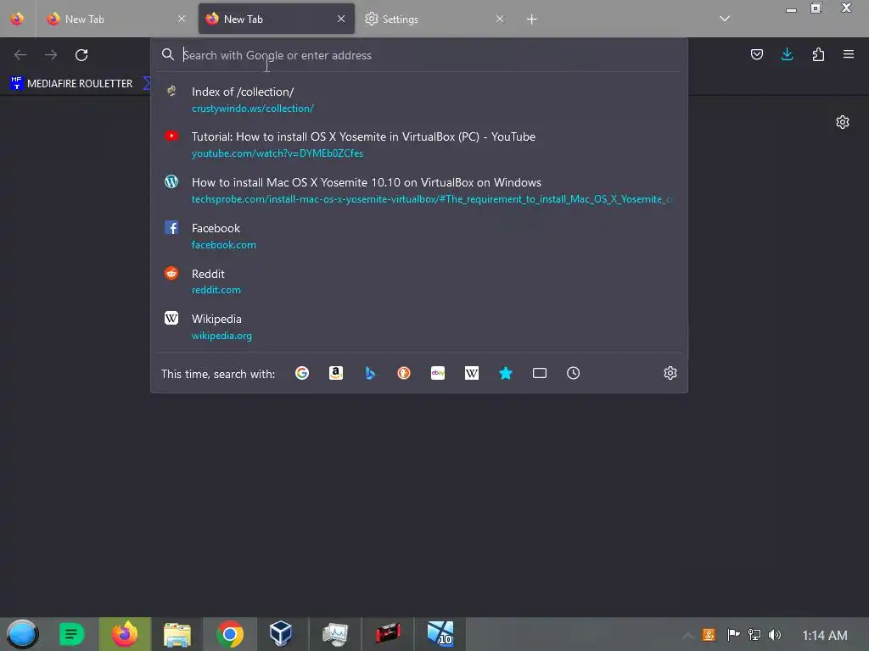Open the techsprobe Yosemite install suggestion
This screenshot has width=869, height=651.
pyautogui.click(x=419, y=191)
